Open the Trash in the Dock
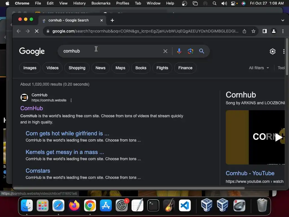 click(x=262, y=205)
